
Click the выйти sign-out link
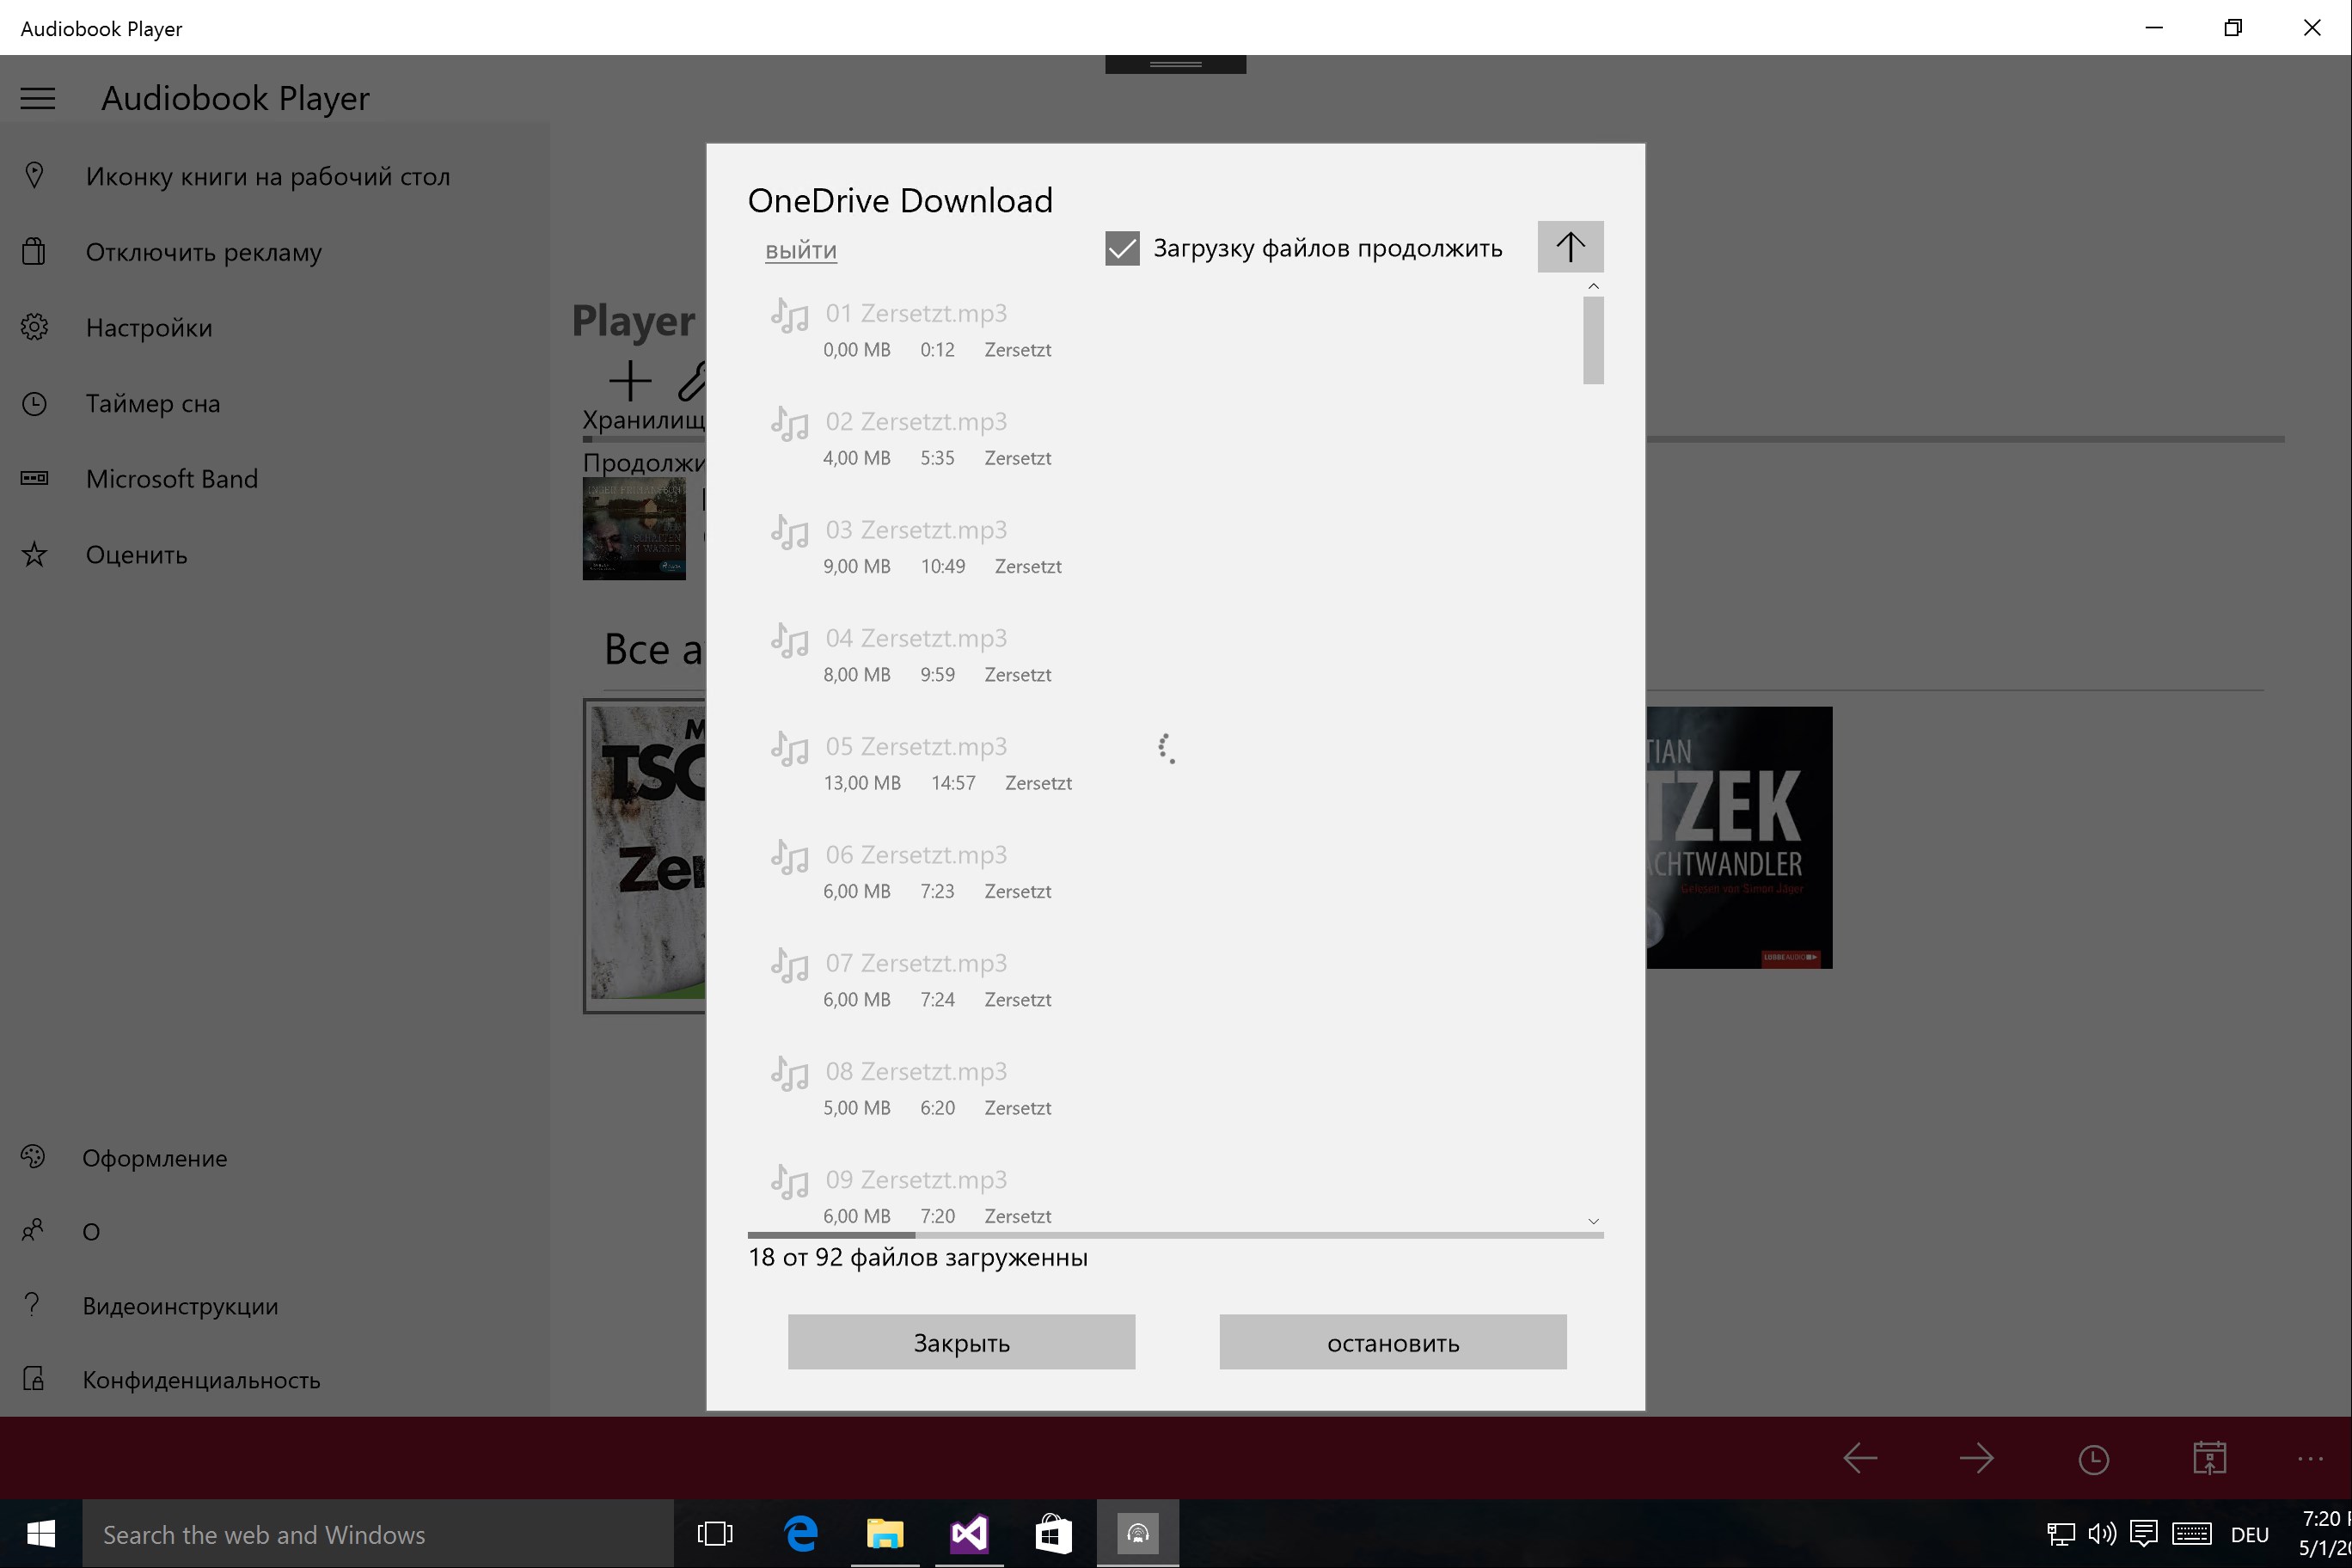click(801, 250)
